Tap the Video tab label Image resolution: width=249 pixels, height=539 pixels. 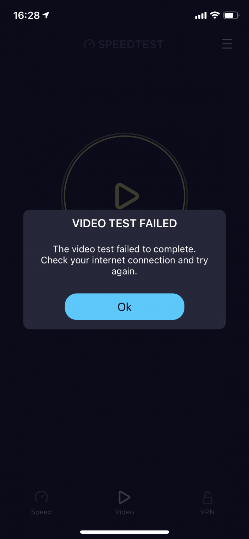tap(124, 512)
